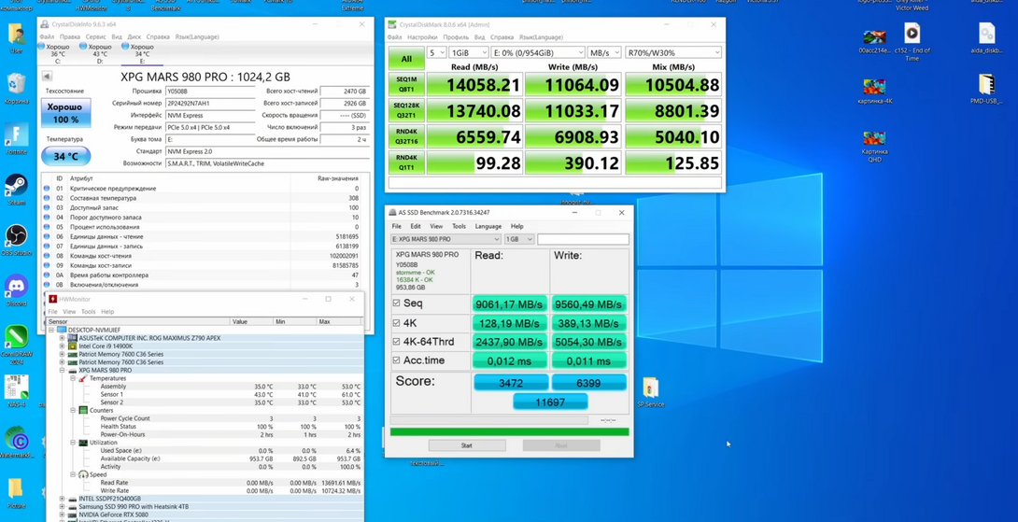1018x522 pixels.
Task: Open Профиль menu in CrystalDiskMark
Action: coord(456,37)
